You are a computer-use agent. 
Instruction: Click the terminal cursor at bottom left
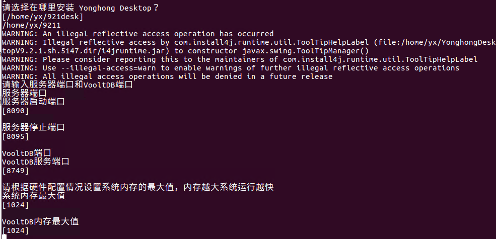click(x=4, y=237)
